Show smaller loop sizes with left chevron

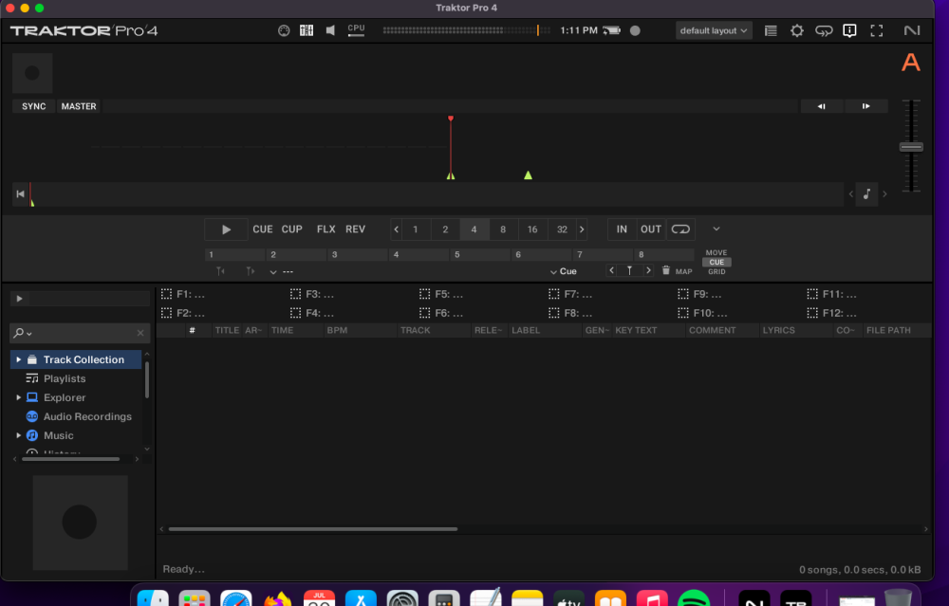397,230
